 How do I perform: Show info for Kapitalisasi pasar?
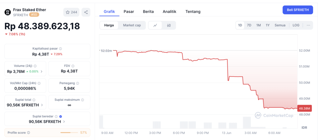click(61, 49)
